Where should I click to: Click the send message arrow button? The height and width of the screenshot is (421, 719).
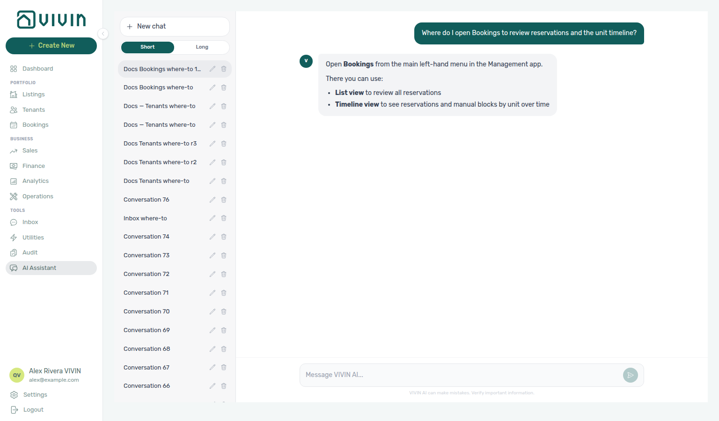[631, 375]
